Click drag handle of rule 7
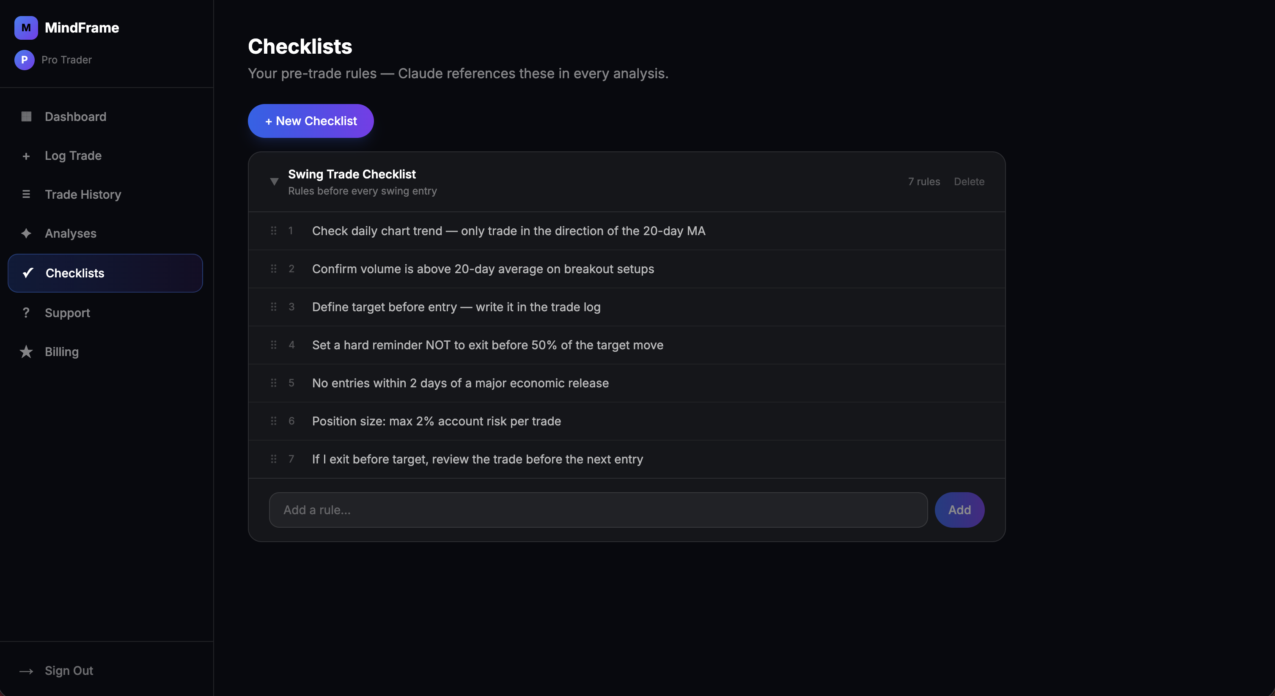The height and width of the screenshot is (696, 1275). tap(274, 459)
